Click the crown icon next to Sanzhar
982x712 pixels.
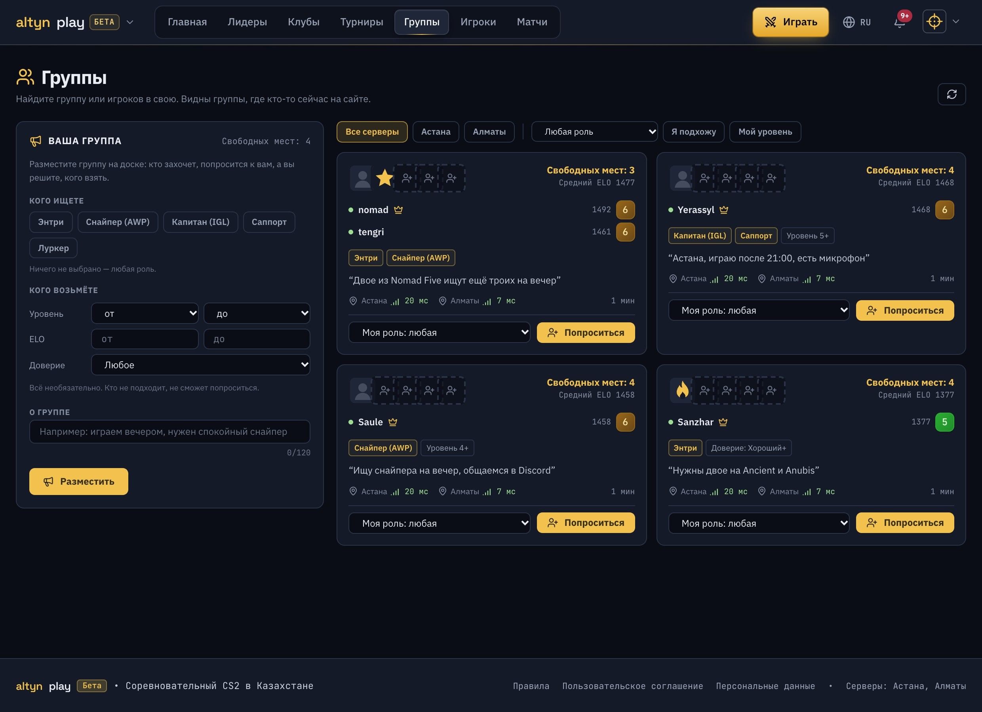[723, 422]
